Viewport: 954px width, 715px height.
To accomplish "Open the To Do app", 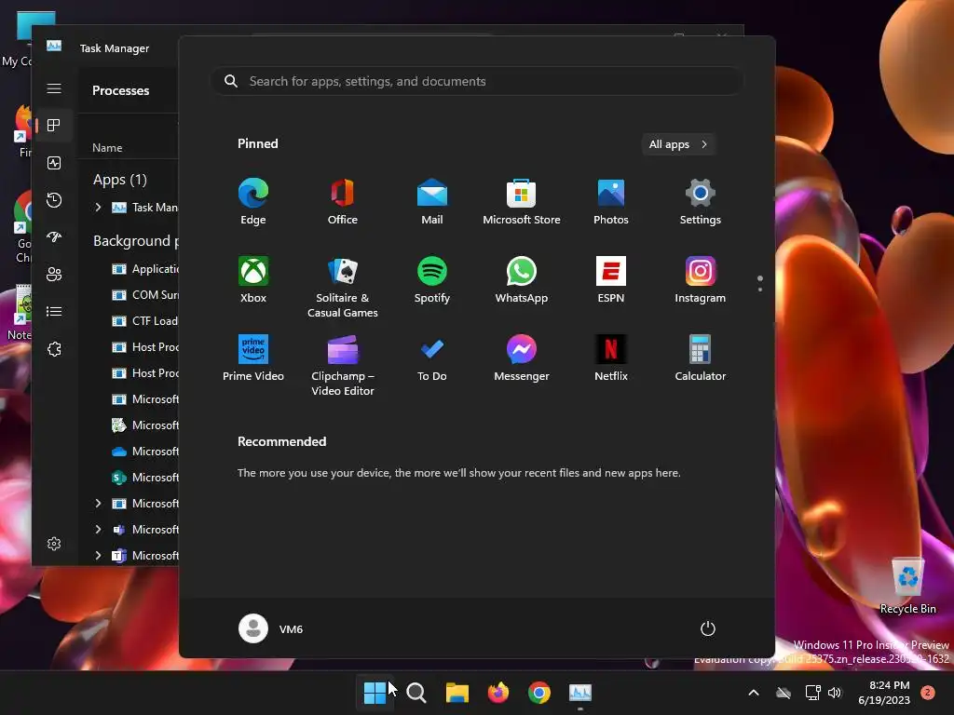I will (x=432, y=358).
